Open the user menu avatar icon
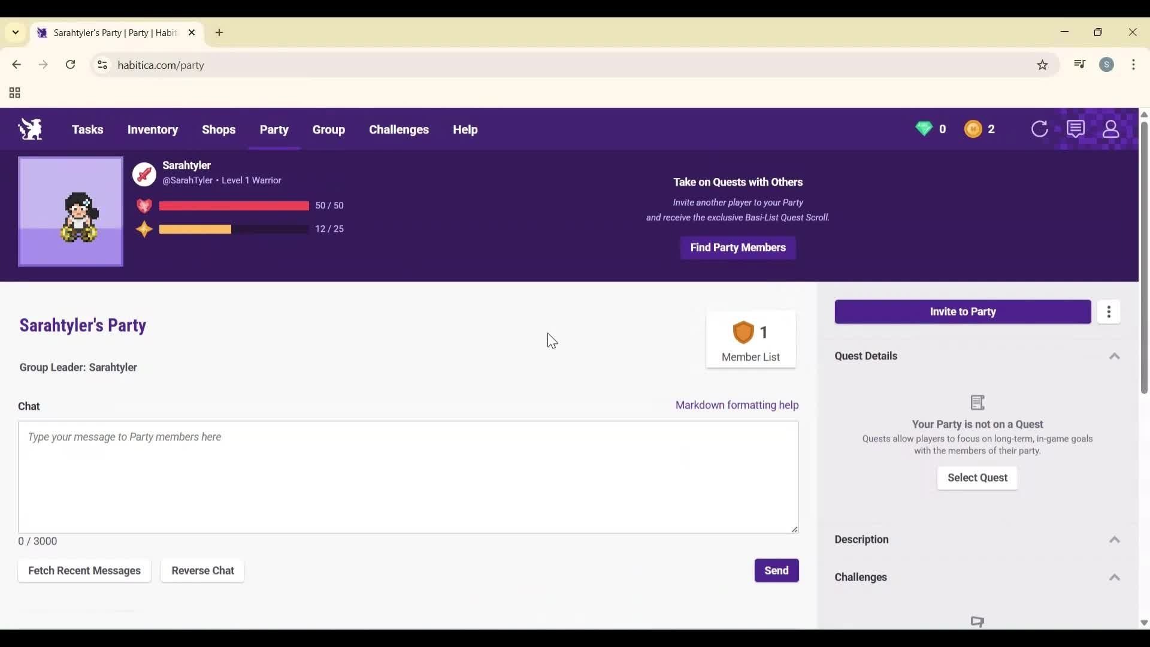Image resolution: width=1150 pixels, height=647 pixels. pyautogui.click(x=1112, y=129)
